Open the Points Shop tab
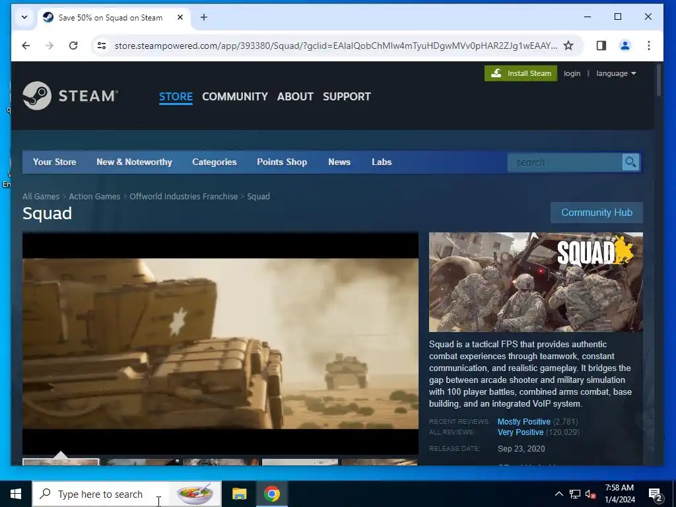Viewport: 676px width, 507px height. pos(282,162)
